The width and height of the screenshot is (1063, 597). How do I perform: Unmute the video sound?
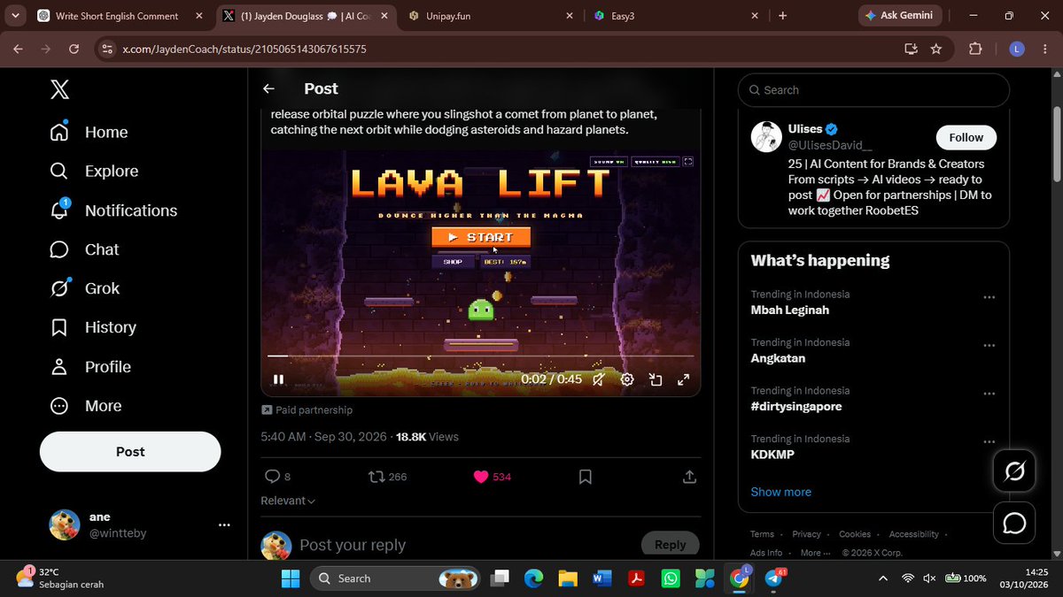(599, 379)
